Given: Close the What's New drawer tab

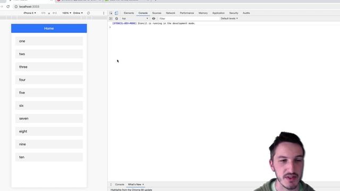Looking at the screenshot, I should coord(143,185).
